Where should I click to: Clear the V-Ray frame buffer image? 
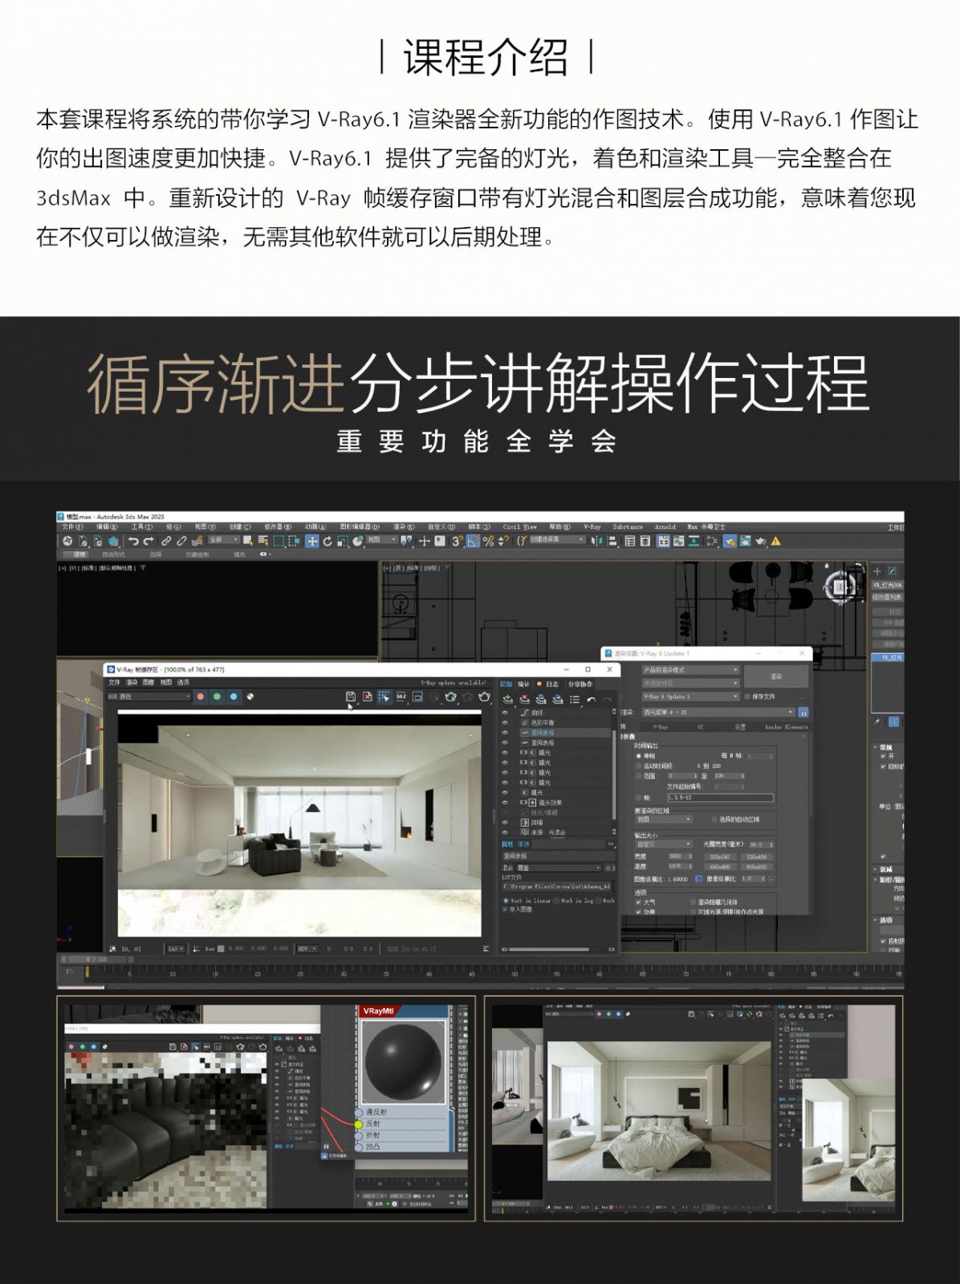pyautogui.click(x=367, y=697)
